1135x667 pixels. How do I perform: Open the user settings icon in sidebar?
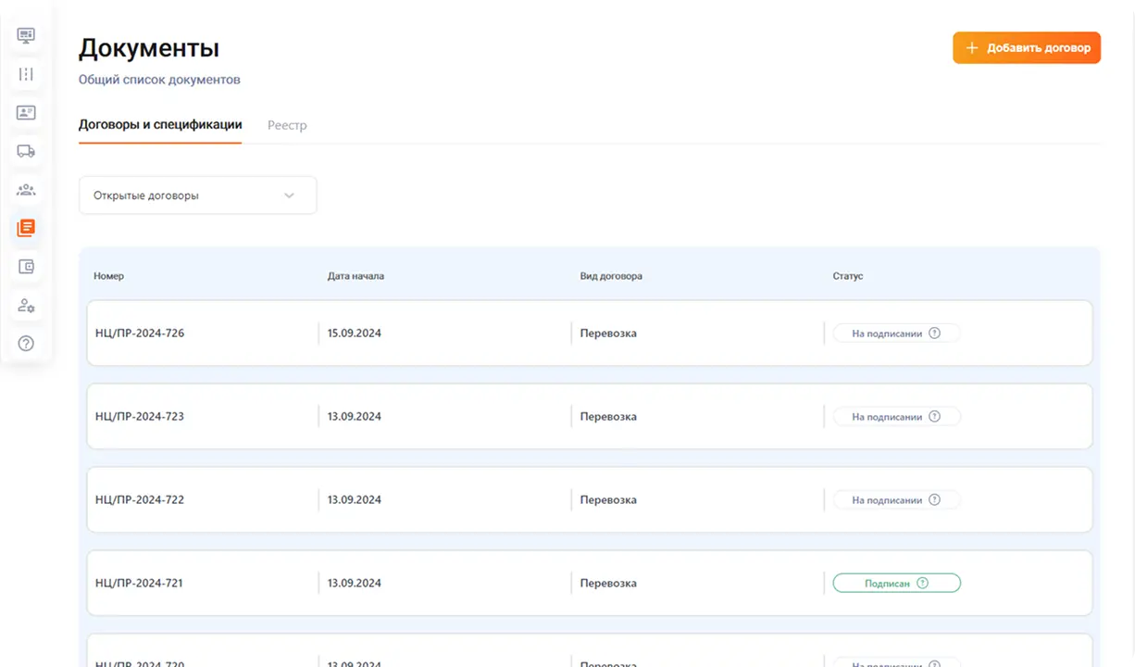(x=26, y=306)
